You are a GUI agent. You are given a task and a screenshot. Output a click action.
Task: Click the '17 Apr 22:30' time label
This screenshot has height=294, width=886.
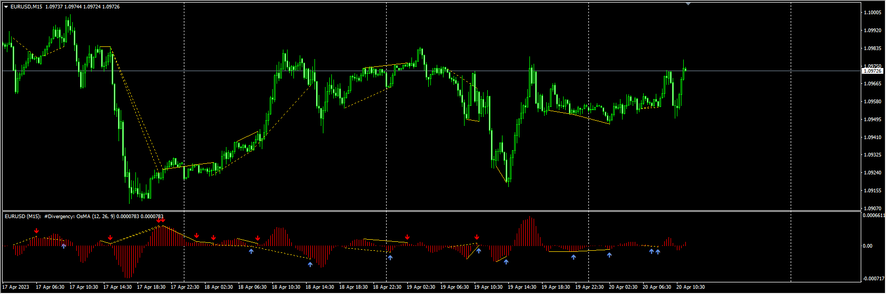pos(185,287)
